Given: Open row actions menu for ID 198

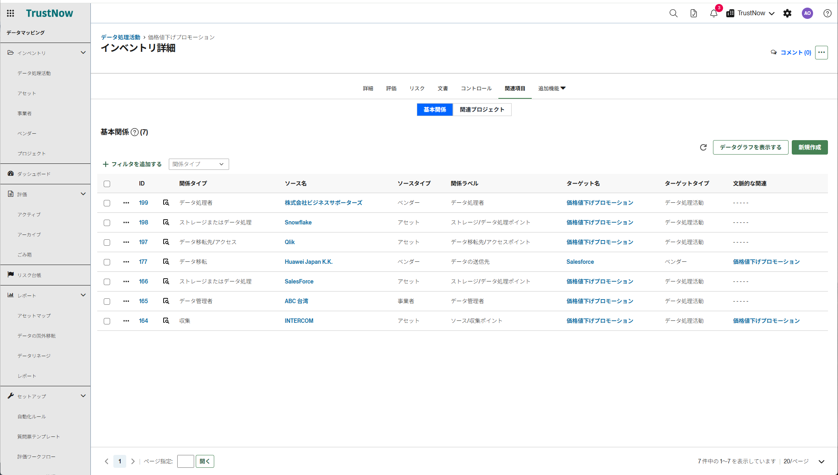Looking at the screenshot, I should pyautogui.click(x=126, y=222).
